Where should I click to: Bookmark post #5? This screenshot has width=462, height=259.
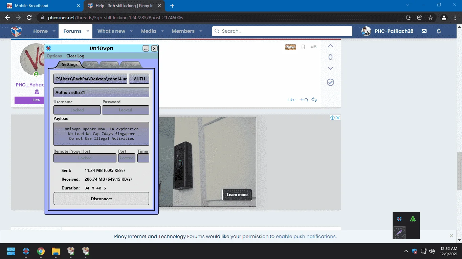303,47
